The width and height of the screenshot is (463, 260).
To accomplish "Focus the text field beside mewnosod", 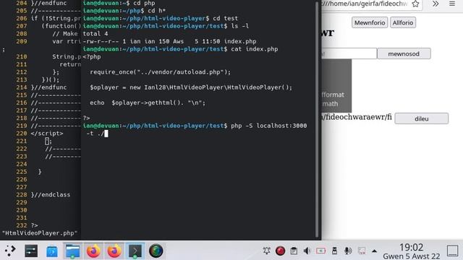I will click(349, 53).
